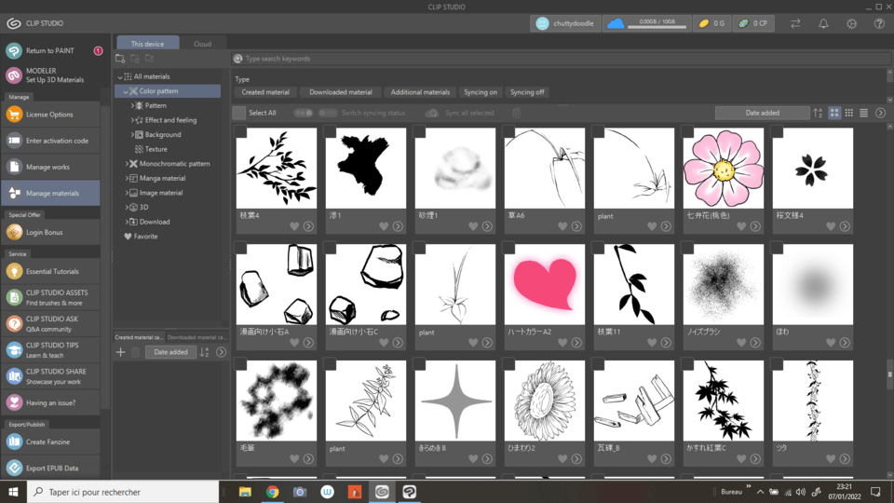Click the Sync all selected cloud icon
This screenshot has height=503, width=894.
tap(431, 113)
